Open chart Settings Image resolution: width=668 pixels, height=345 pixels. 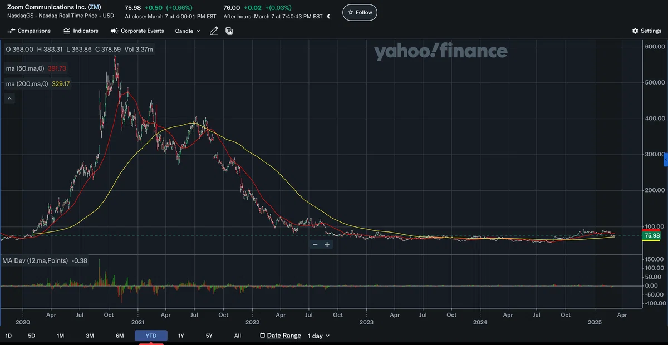[646, 31]
